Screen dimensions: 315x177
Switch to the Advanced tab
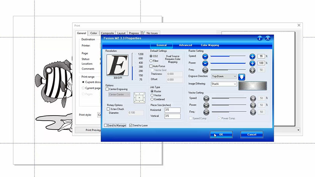pyautogui.click(x=186, y=45)
